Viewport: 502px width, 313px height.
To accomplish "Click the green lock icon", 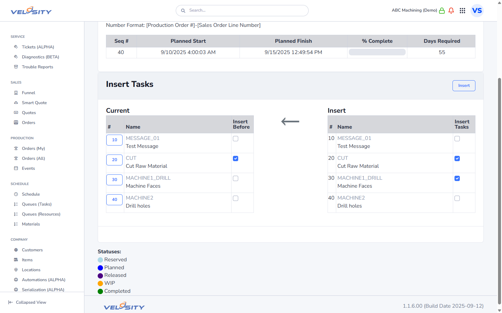I will (442, 11).
